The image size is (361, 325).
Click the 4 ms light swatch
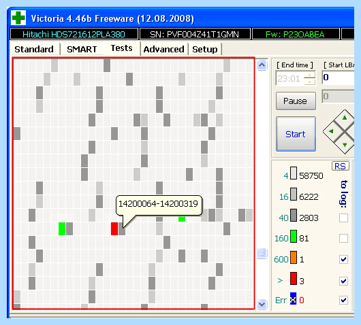(x=294, y=173)
